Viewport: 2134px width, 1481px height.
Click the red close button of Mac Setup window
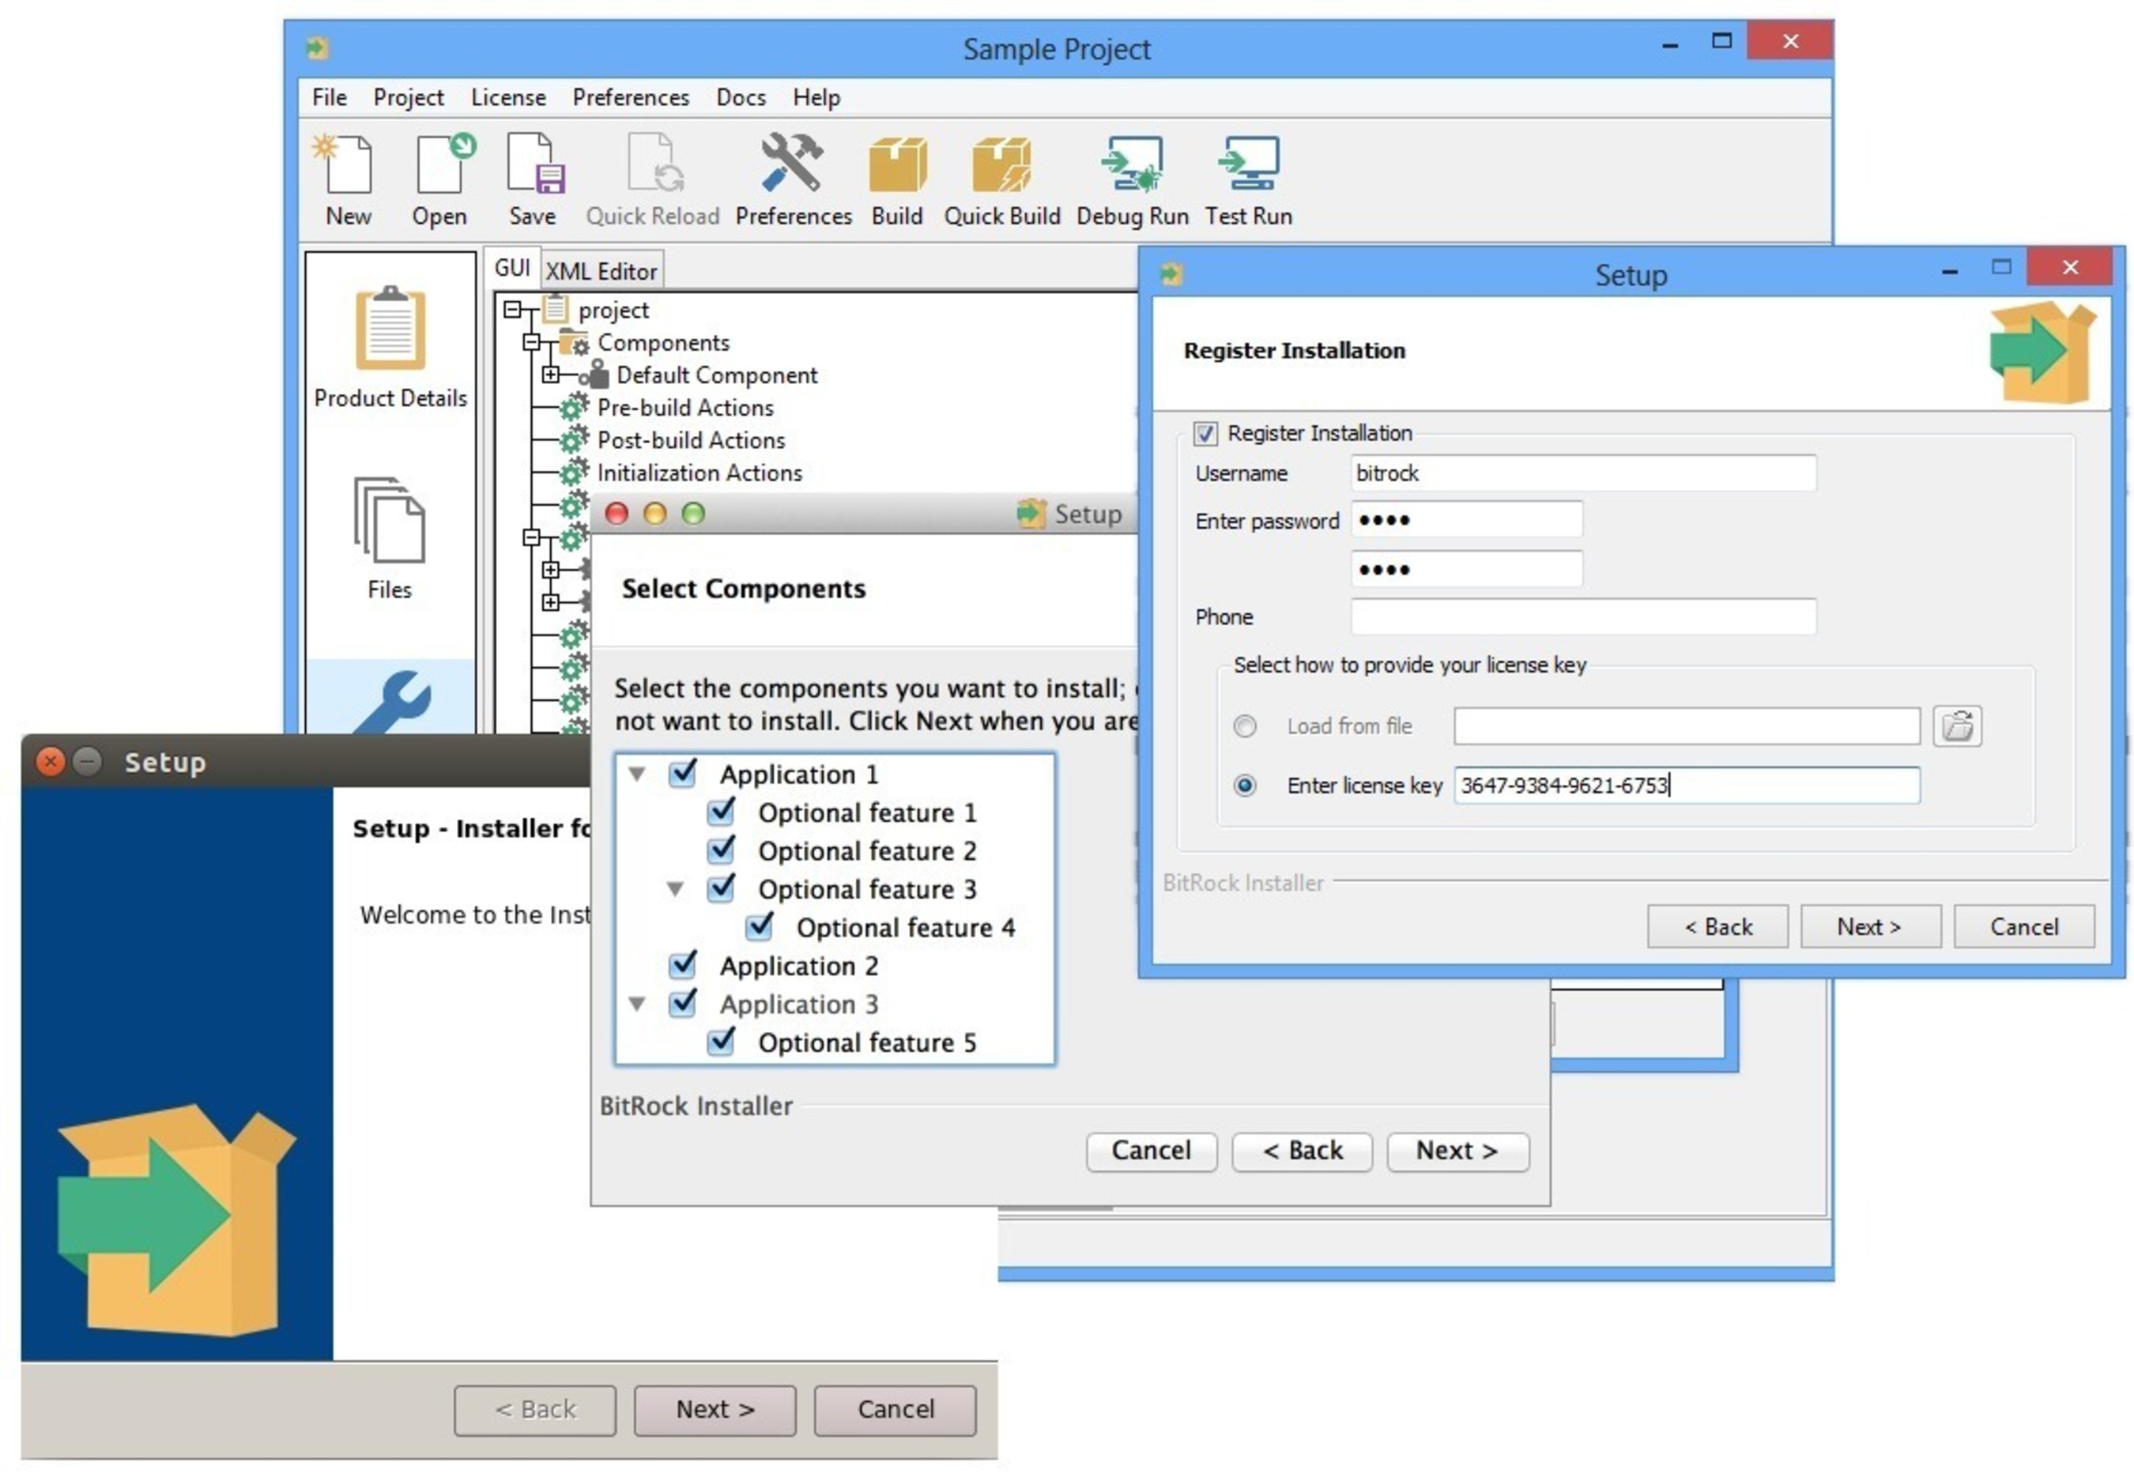616,513
